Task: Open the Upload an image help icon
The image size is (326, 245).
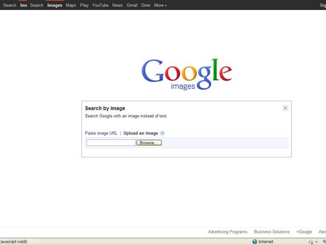Action: point(163,133)
